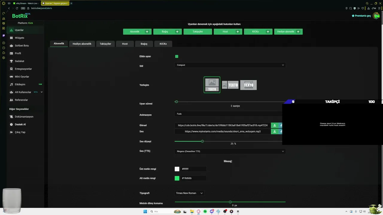
Task: Go back in browser history
Action: 9,8
